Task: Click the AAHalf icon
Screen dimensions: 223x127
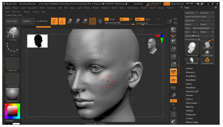Action: [173, 64]
